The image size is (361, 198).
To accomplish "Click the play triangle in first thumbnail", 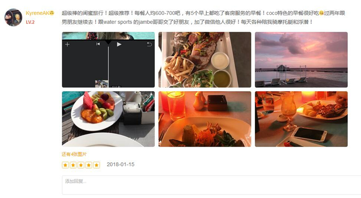I will click(x=119, y=44).
